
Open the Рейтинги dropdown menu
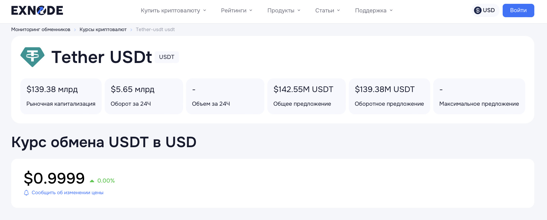pos(236,10)
